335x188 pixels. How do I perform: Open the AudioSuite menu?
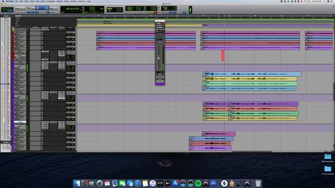51,1
